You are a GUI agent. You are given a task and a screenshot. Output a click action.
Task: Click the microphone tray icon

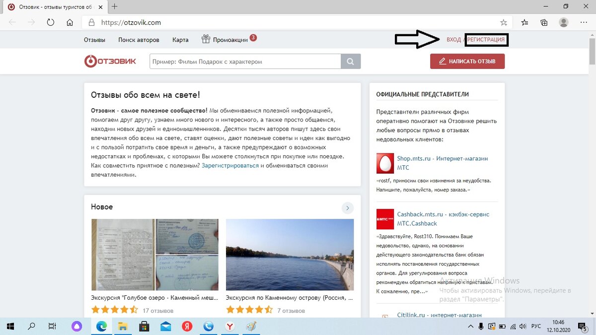click(481, 326)
